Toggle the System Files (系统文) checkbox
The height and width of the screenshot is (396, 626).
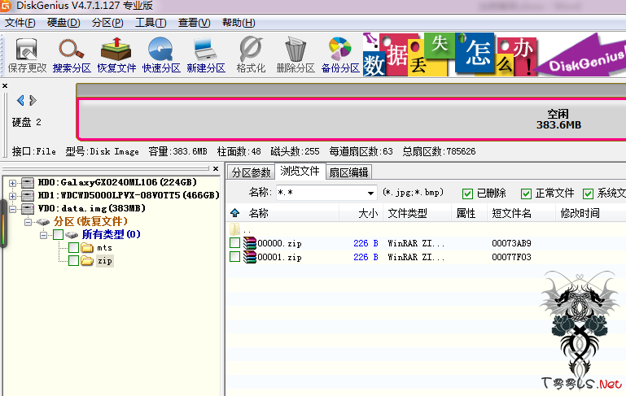[588, 194]
